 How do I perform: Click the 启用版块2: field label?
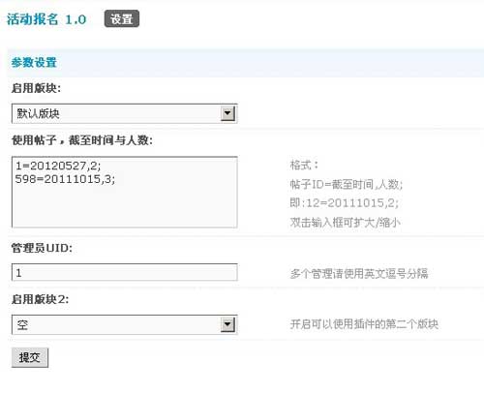tap(40, 299)
